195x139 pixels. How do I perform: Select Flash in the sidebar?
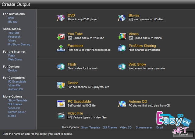12,56
